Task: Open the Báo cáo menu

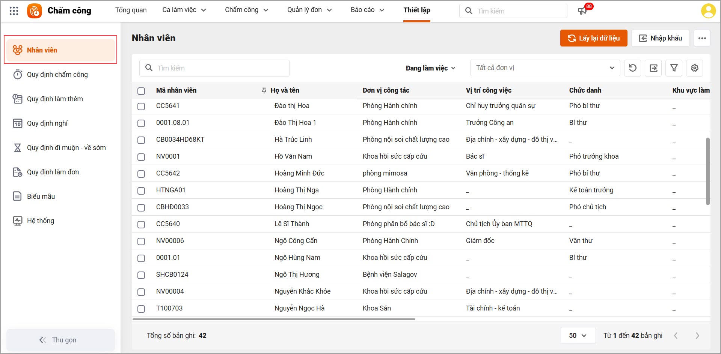Action: coord(367,10)
